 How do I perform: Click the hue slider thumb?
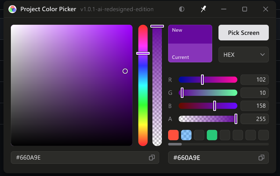143,53
